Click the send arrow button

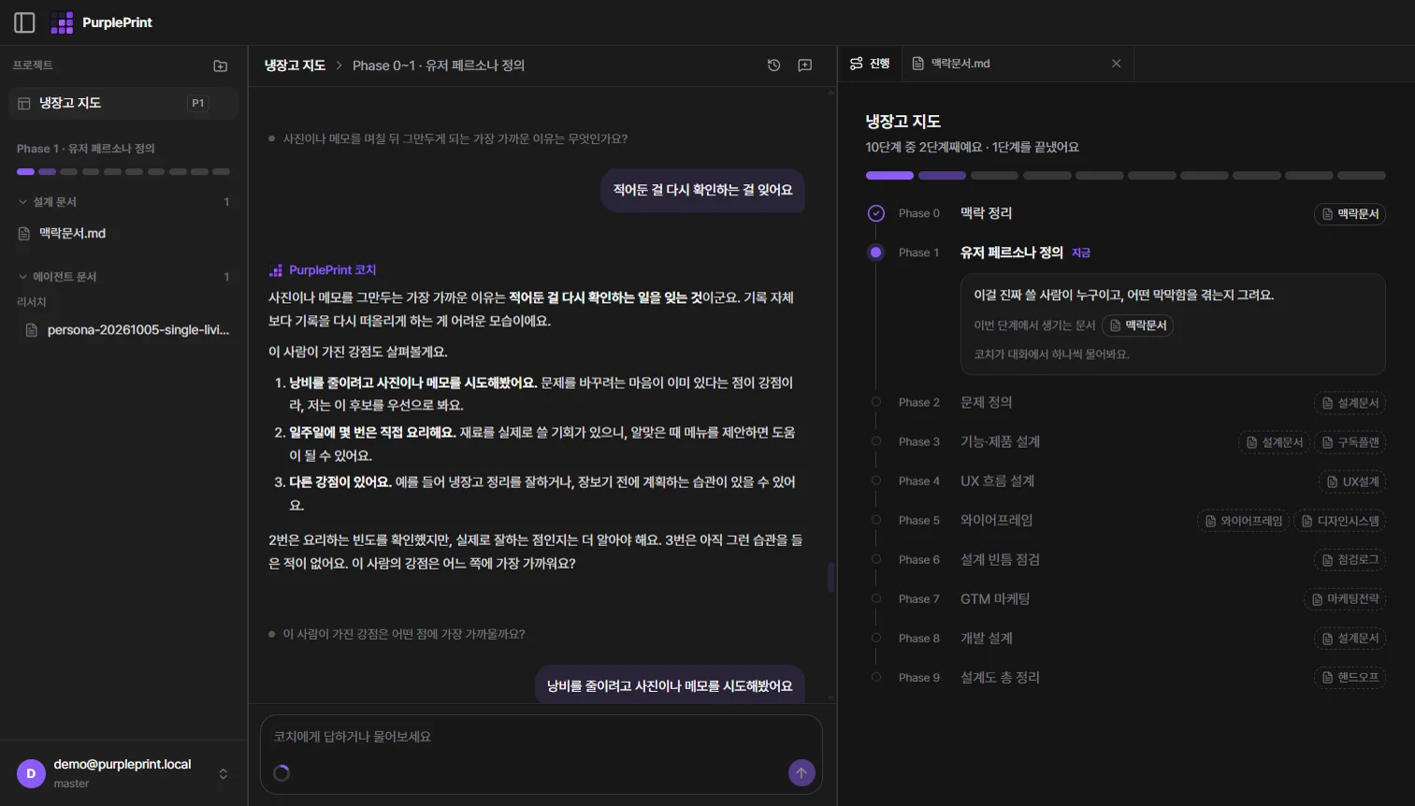coord(801,772)
